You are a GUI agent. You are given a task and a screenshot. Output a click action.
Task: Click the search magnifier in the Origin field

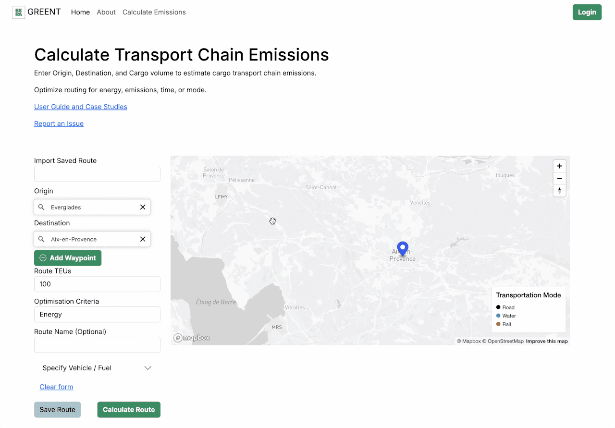coord(41,207)
